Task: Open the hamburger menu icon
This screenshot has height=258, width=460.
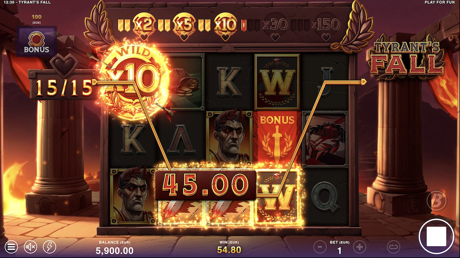Action: (x=11, y=247)
